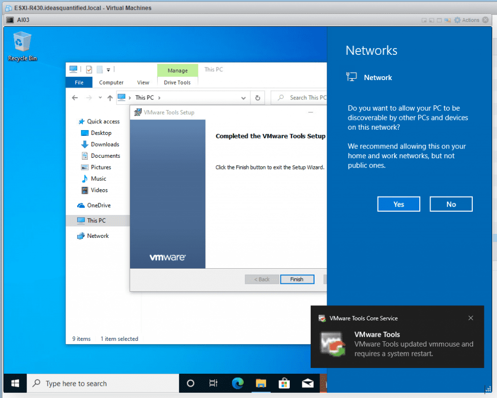The width and height of the screenshot is (497, 398).
Task: Click the VMware Tools notification icon image
Action: (x=332, y=344)
